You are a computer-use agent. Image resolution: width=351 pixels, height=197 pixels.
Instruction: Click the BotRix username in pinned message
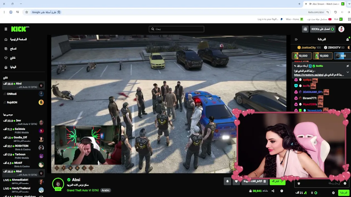(319, 66)
